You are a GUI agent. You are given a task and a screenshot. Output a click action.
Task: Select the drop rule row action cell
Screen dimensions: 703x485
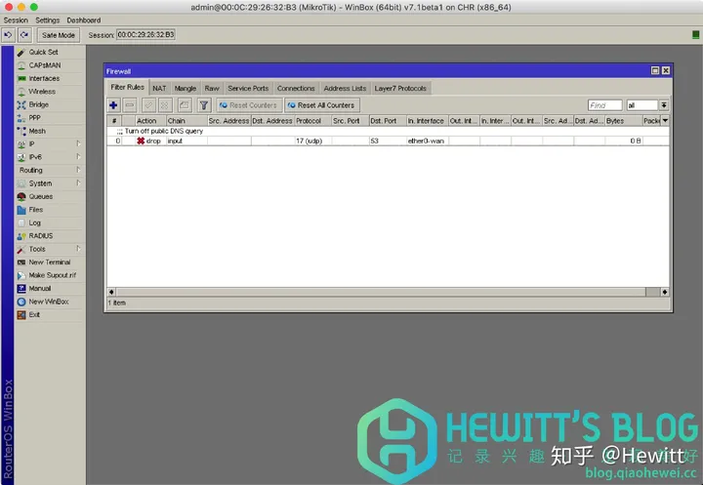(x=150, y=141)
